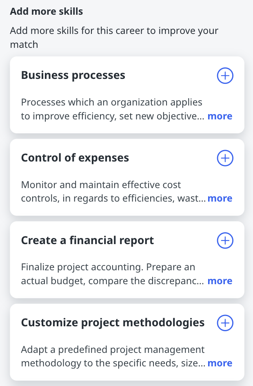This screenshot has height=386, width=253.
Task: Expand the Business processes description with more
Action: tap(220, 116)
